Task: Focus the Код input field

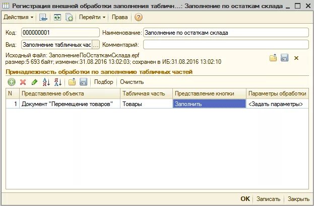Action: click(60, 33)
